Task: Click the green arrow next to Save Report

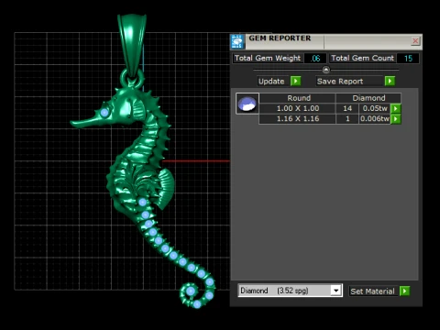Action: 390,82
